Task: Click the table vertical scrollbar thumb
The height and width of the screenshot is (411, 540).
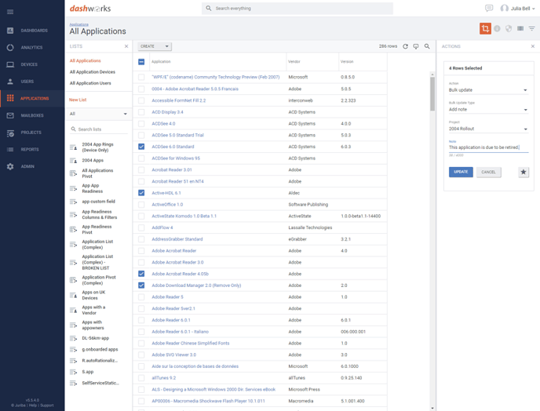Action: pyautogui.click(x=432, y=93)
